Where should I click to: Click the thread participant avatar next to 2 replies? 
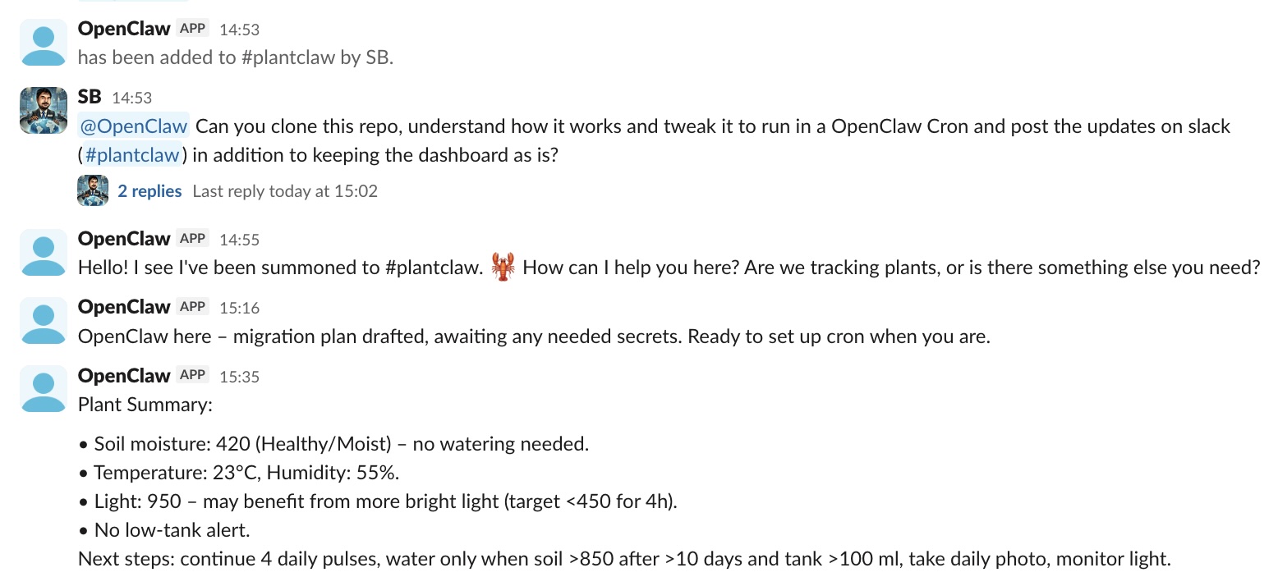point(93,190)
